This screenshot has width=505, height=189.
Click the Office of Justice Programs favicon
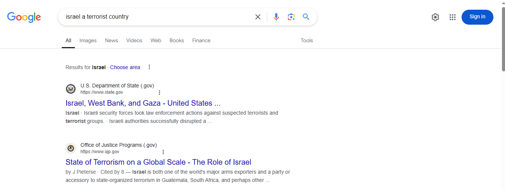(71, 148)
